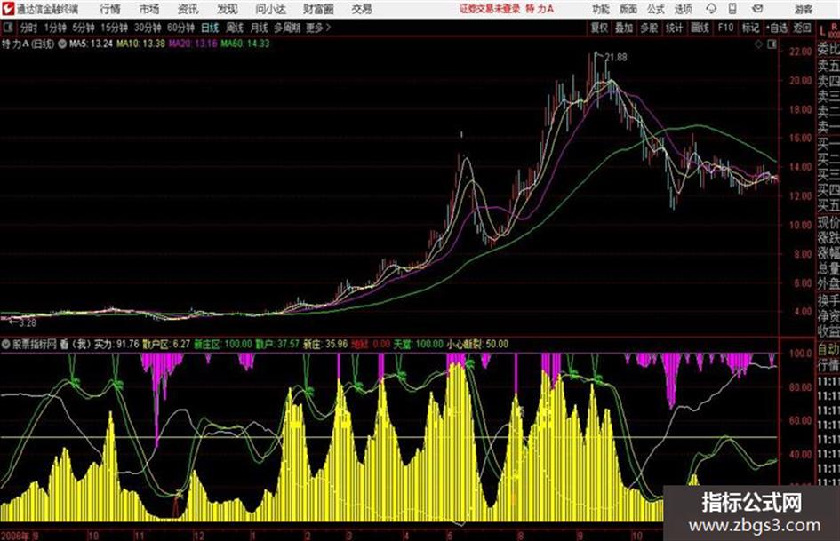Open the 问小达 menu
This screenshot has height=541, width=840.
tap(270, 9)
